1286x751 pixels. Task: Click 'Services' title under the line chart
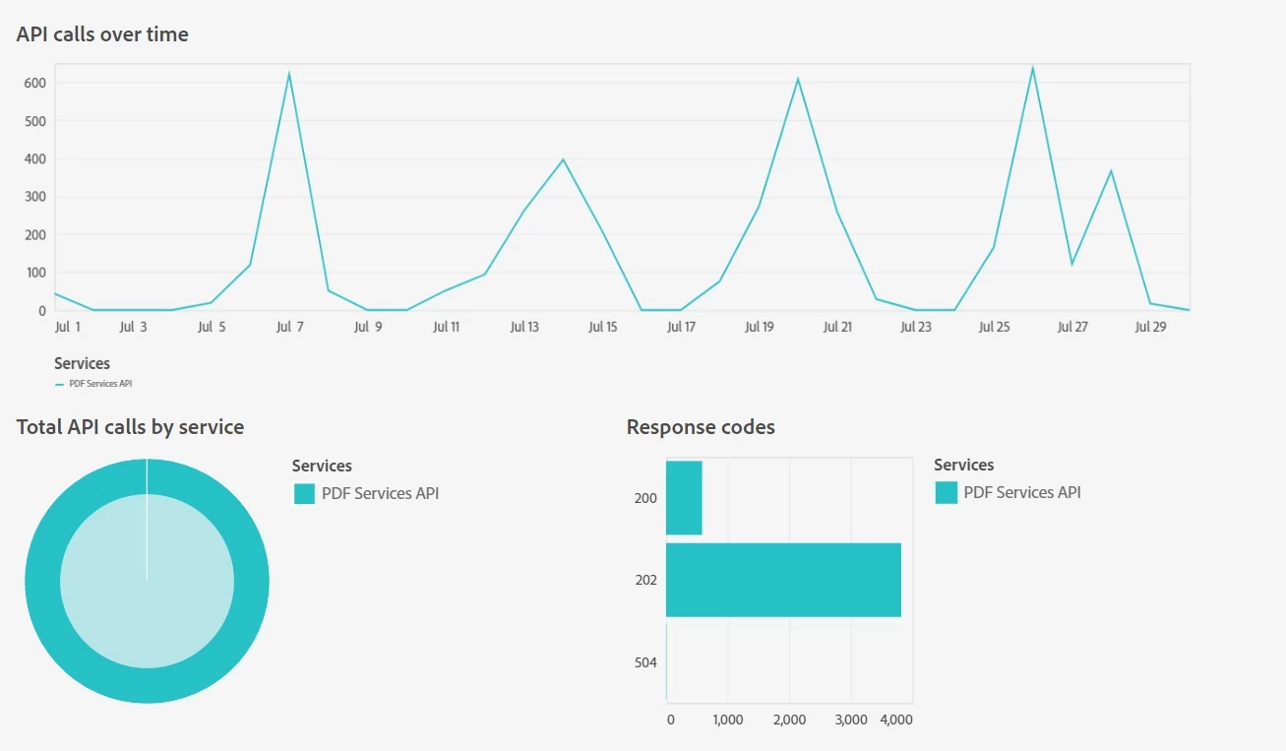click(83, 364)
